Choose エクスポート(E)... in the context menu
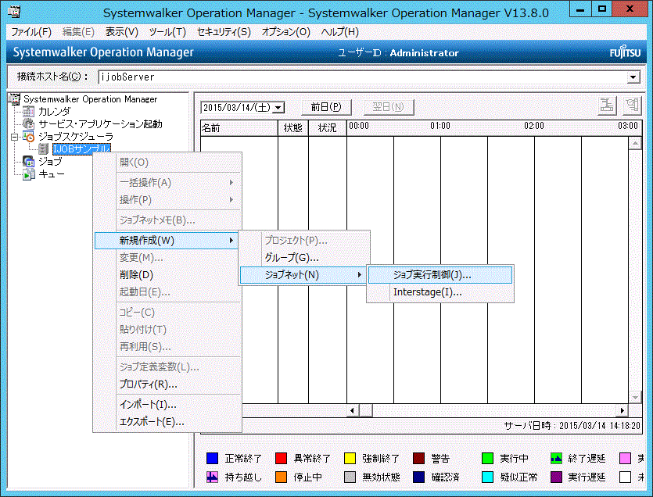Viewport: 653px width, 497px height. pos(168,422)
